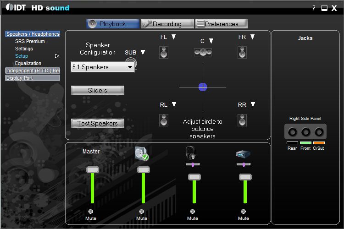Viewport: 344px width, 229px height.
Task: Switch to the Playback tab
Action: pyautogui.click(x=113, y=24)
